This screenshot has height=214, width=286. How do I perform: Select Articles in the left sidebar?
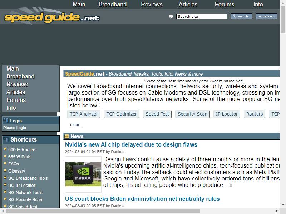click(x=16, y=92)
